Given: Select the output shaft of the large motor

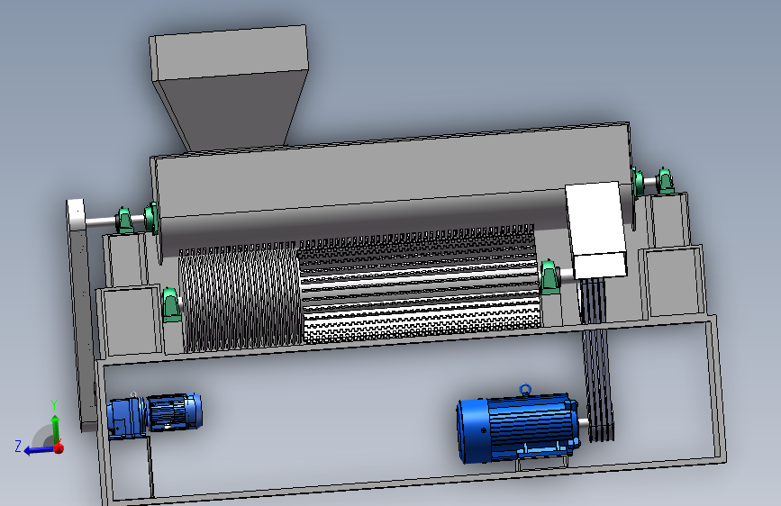Looking at the screenshot, I should click(584, 424).
